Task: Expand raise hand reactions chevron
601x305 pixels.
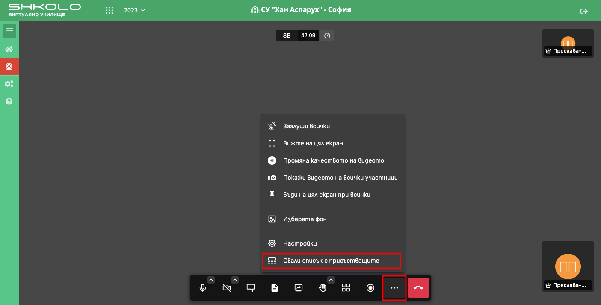Action: pyautogui.click(x=331, y=280)
